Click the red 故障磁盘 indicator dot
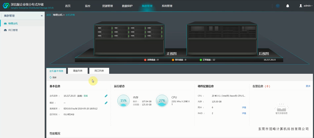Image resolution: width=314 pixels, height=138 pixels. pyautogui.click(x=145, y=60)
